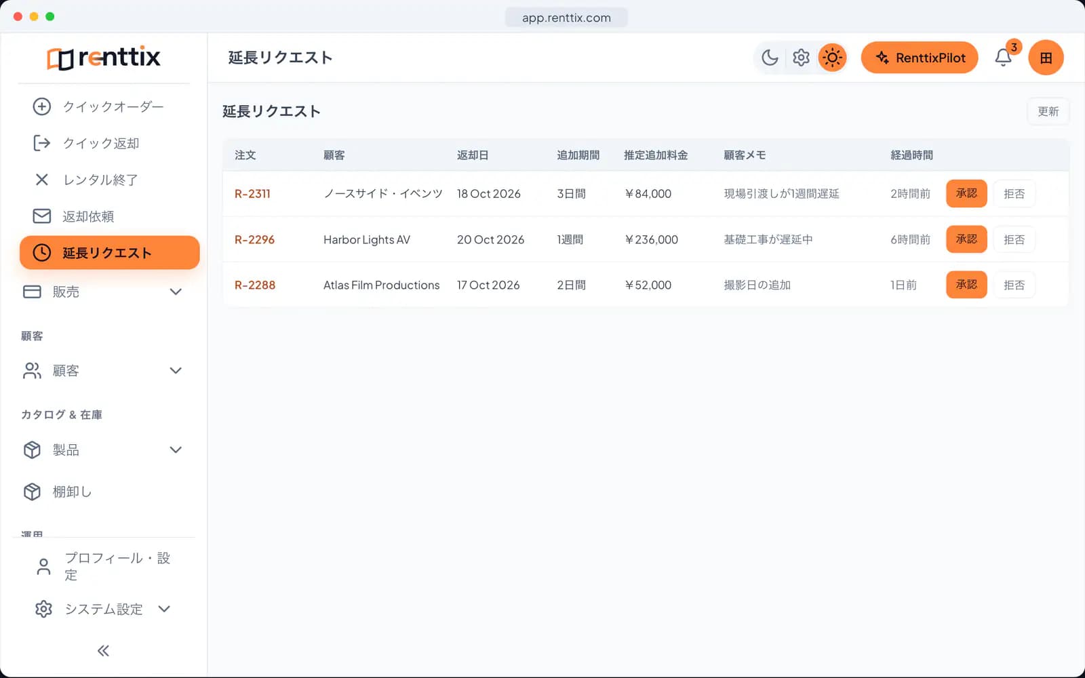Switch to dark mode moon icon
The width and height of the screenshot is (1085, 678).
click(x=770, y=58)
